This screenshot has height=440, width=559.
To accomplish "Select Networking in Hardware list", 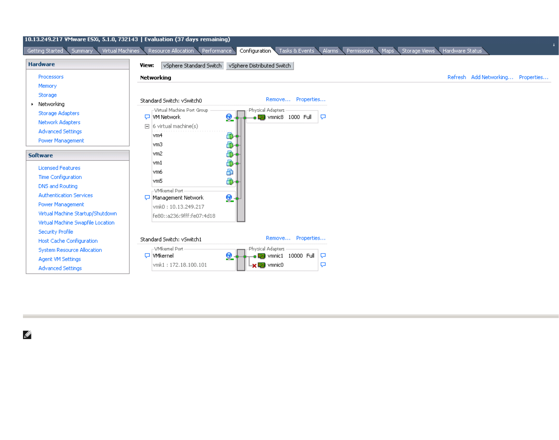I will 51,104.
